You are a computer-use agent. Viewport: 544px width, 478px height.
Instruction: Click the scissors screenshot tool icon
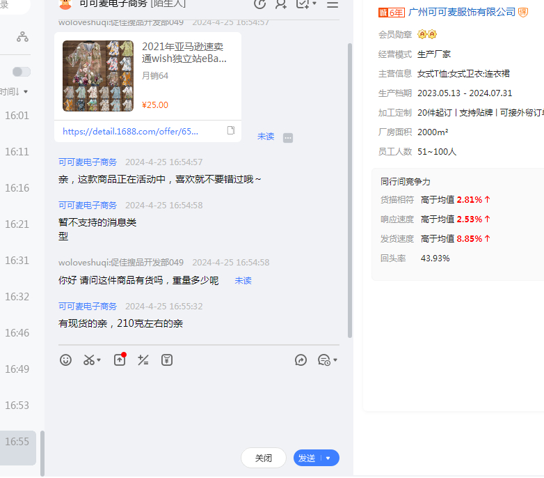(89, 360)
